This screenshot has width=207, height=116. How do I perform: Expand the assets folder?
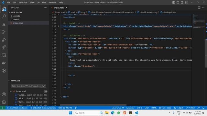click(16, 19)
